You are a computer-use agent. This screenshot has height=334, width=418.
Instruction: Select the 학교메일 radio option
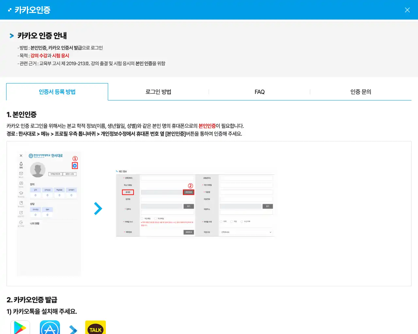[x=155, y=218]
